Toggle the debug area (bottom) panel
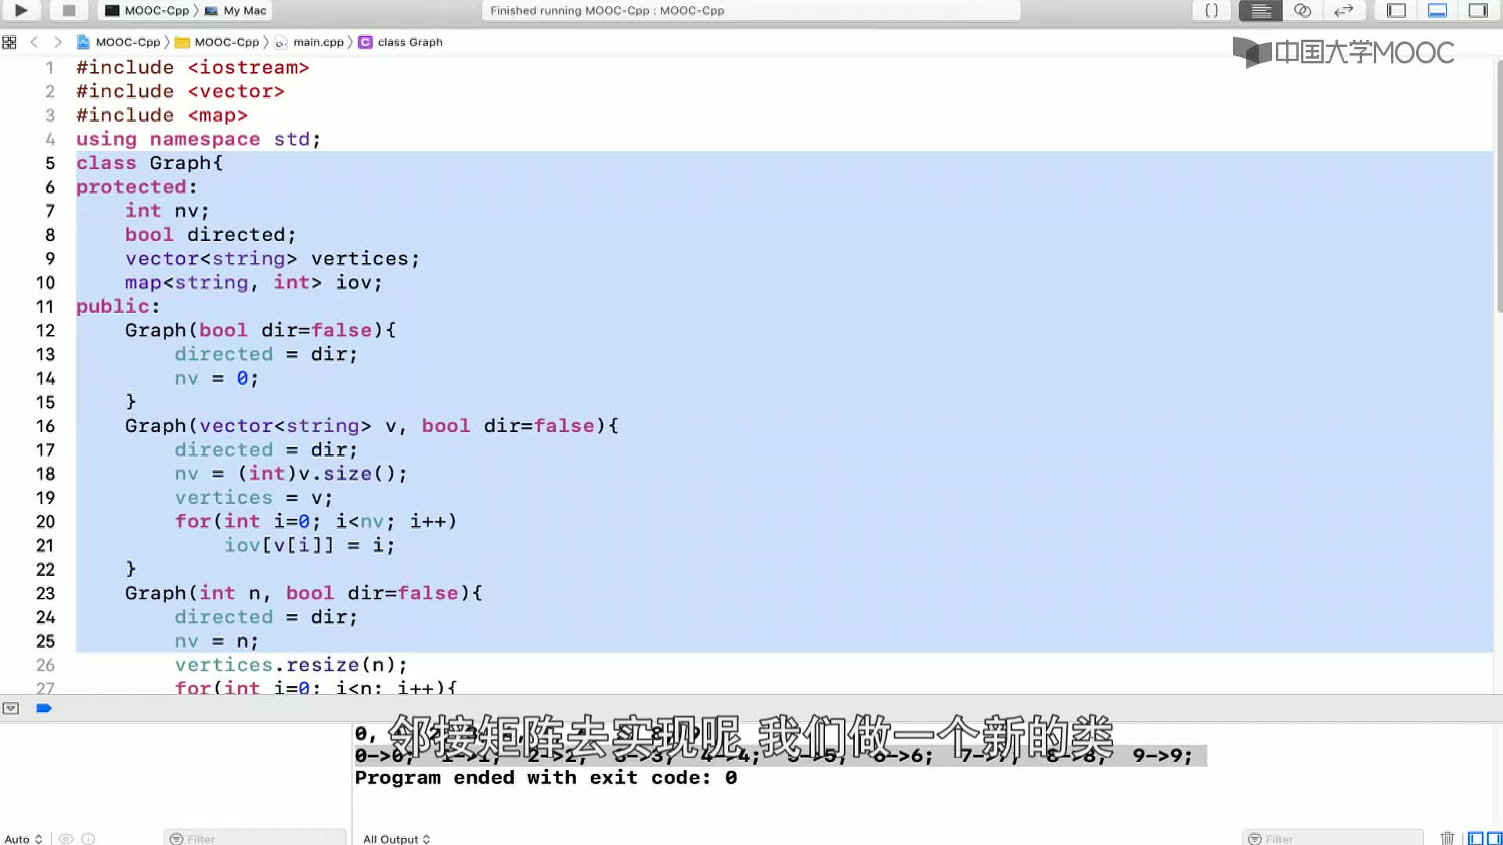1503x845 pixels. tap(1437, 10)
